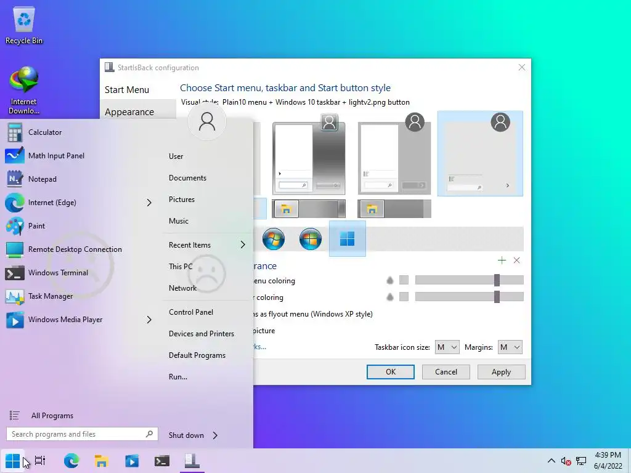This screenshot has width=631, height=473.
Task: Select the highlighted Plain10 menu style thumbnail
Action: 480,153
